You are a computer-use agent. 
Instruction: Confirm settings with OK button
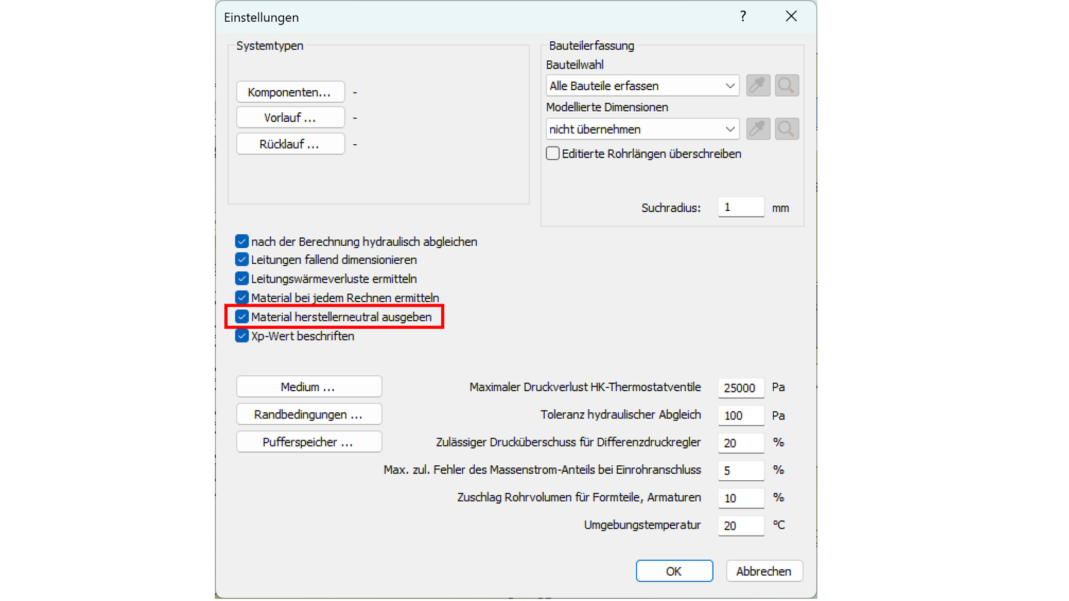[674, 571]
